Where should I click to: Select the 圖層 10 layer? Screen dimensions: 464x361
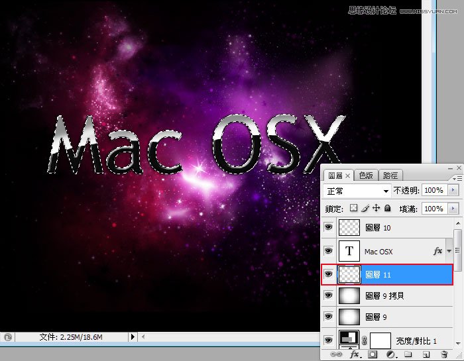coord(388,227)
